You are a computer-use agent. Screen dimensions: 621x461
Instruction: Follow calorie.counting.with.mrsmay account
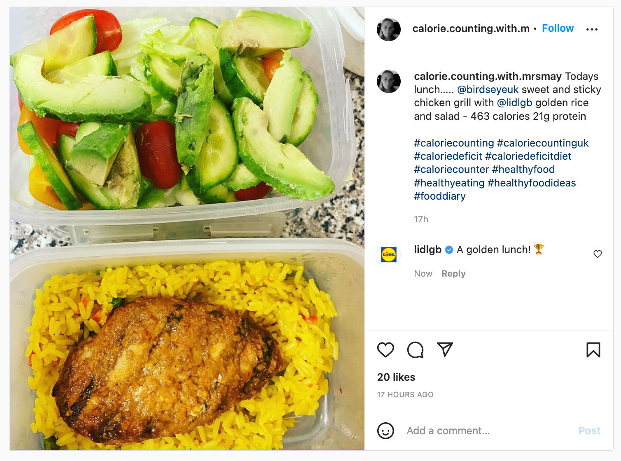click(558, 28)
